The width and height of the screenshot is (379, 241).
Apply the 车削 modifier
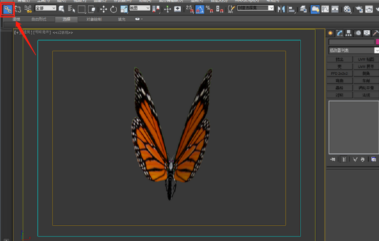(366, 81)
